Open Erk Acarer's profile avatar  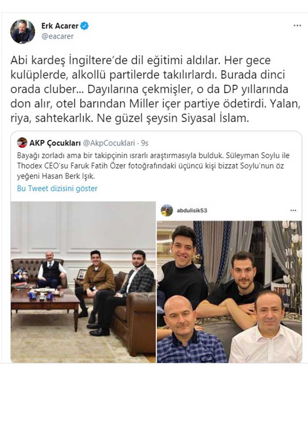23,31
